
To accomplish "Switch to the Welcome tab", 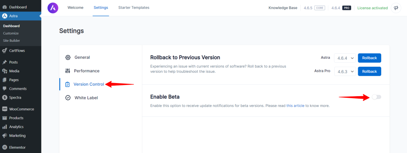I will pos(76,8).
